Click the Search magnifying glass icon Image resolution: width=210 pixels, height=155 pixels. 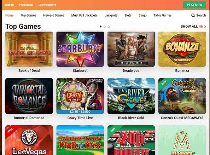(193, 16)
